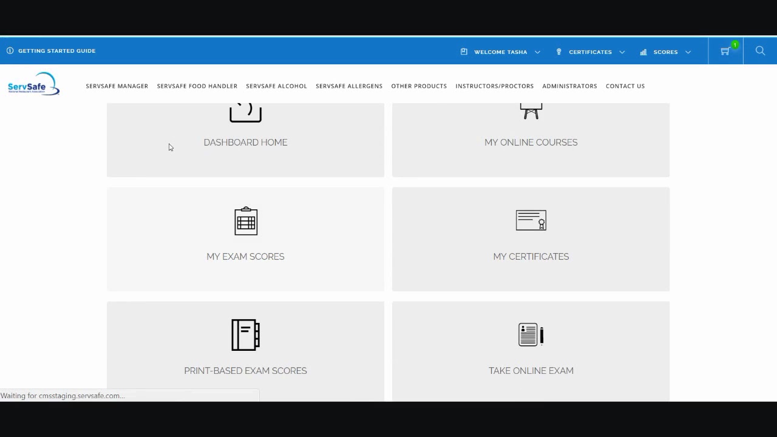Expand the Scores dropdown arrow
777x437 pixels.
click(x=688, y=52)
